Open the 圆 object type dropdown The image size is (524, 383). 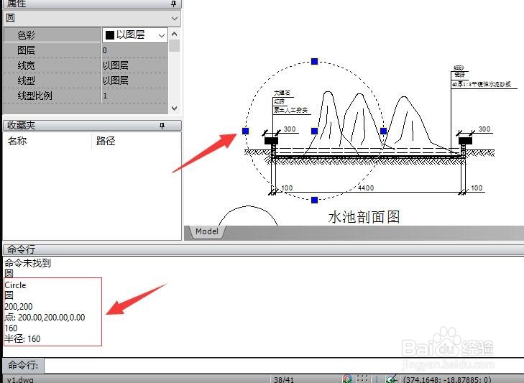[x=174, y=18]
